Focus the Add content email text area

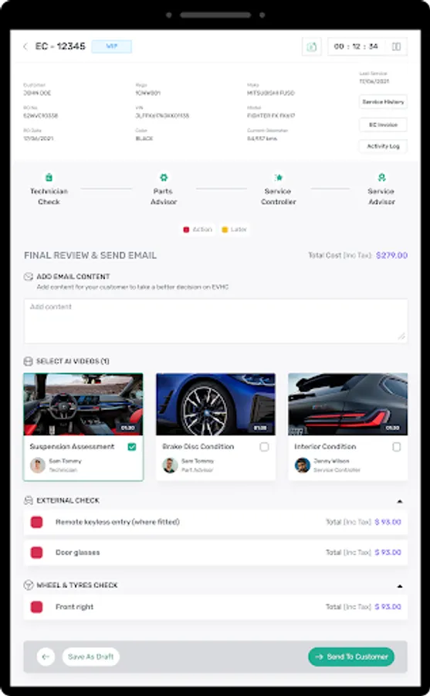coord(215,321)
